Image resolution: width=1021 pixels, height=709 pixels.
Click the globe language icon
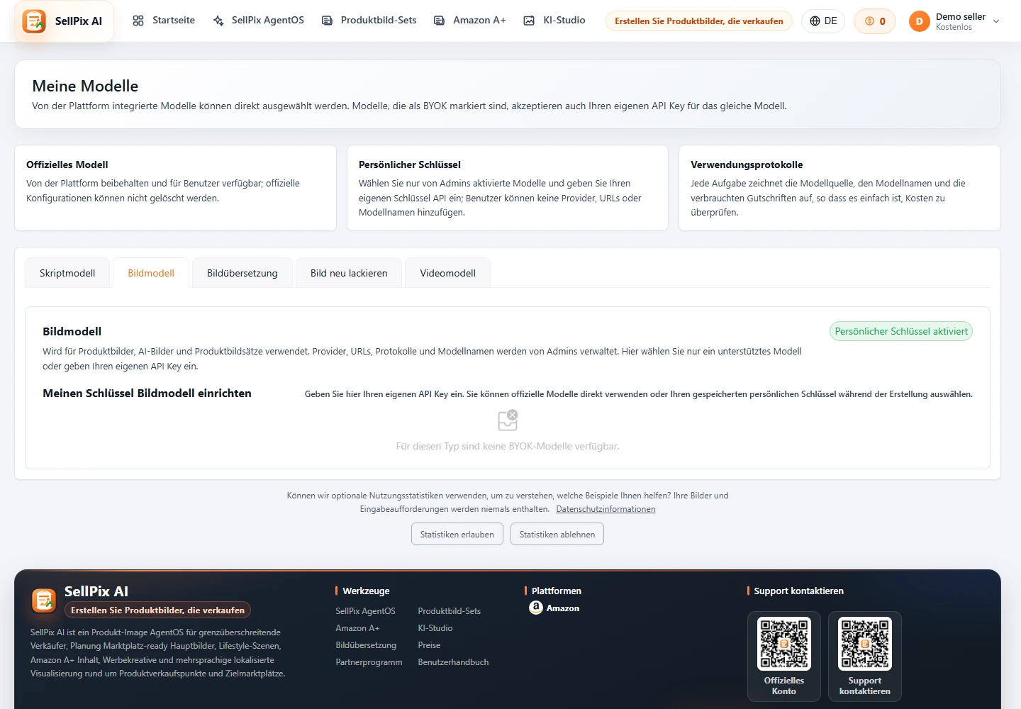click(815, 21)
